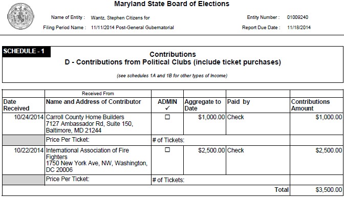Click the SCHEDULE - 1 black label
The height and width of the screenshot is (197, 344).
coord(26,52)
